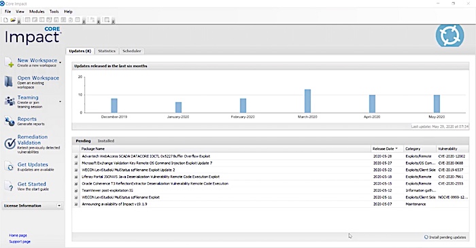Image resolution: width=476 pixels, height=248 pixels.
Task: Select the Pending tab
Action: 83,141
